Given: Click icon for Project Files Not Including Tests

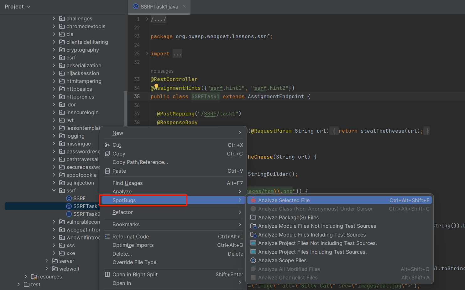Looking at the screenshot, I should (253, 243).
